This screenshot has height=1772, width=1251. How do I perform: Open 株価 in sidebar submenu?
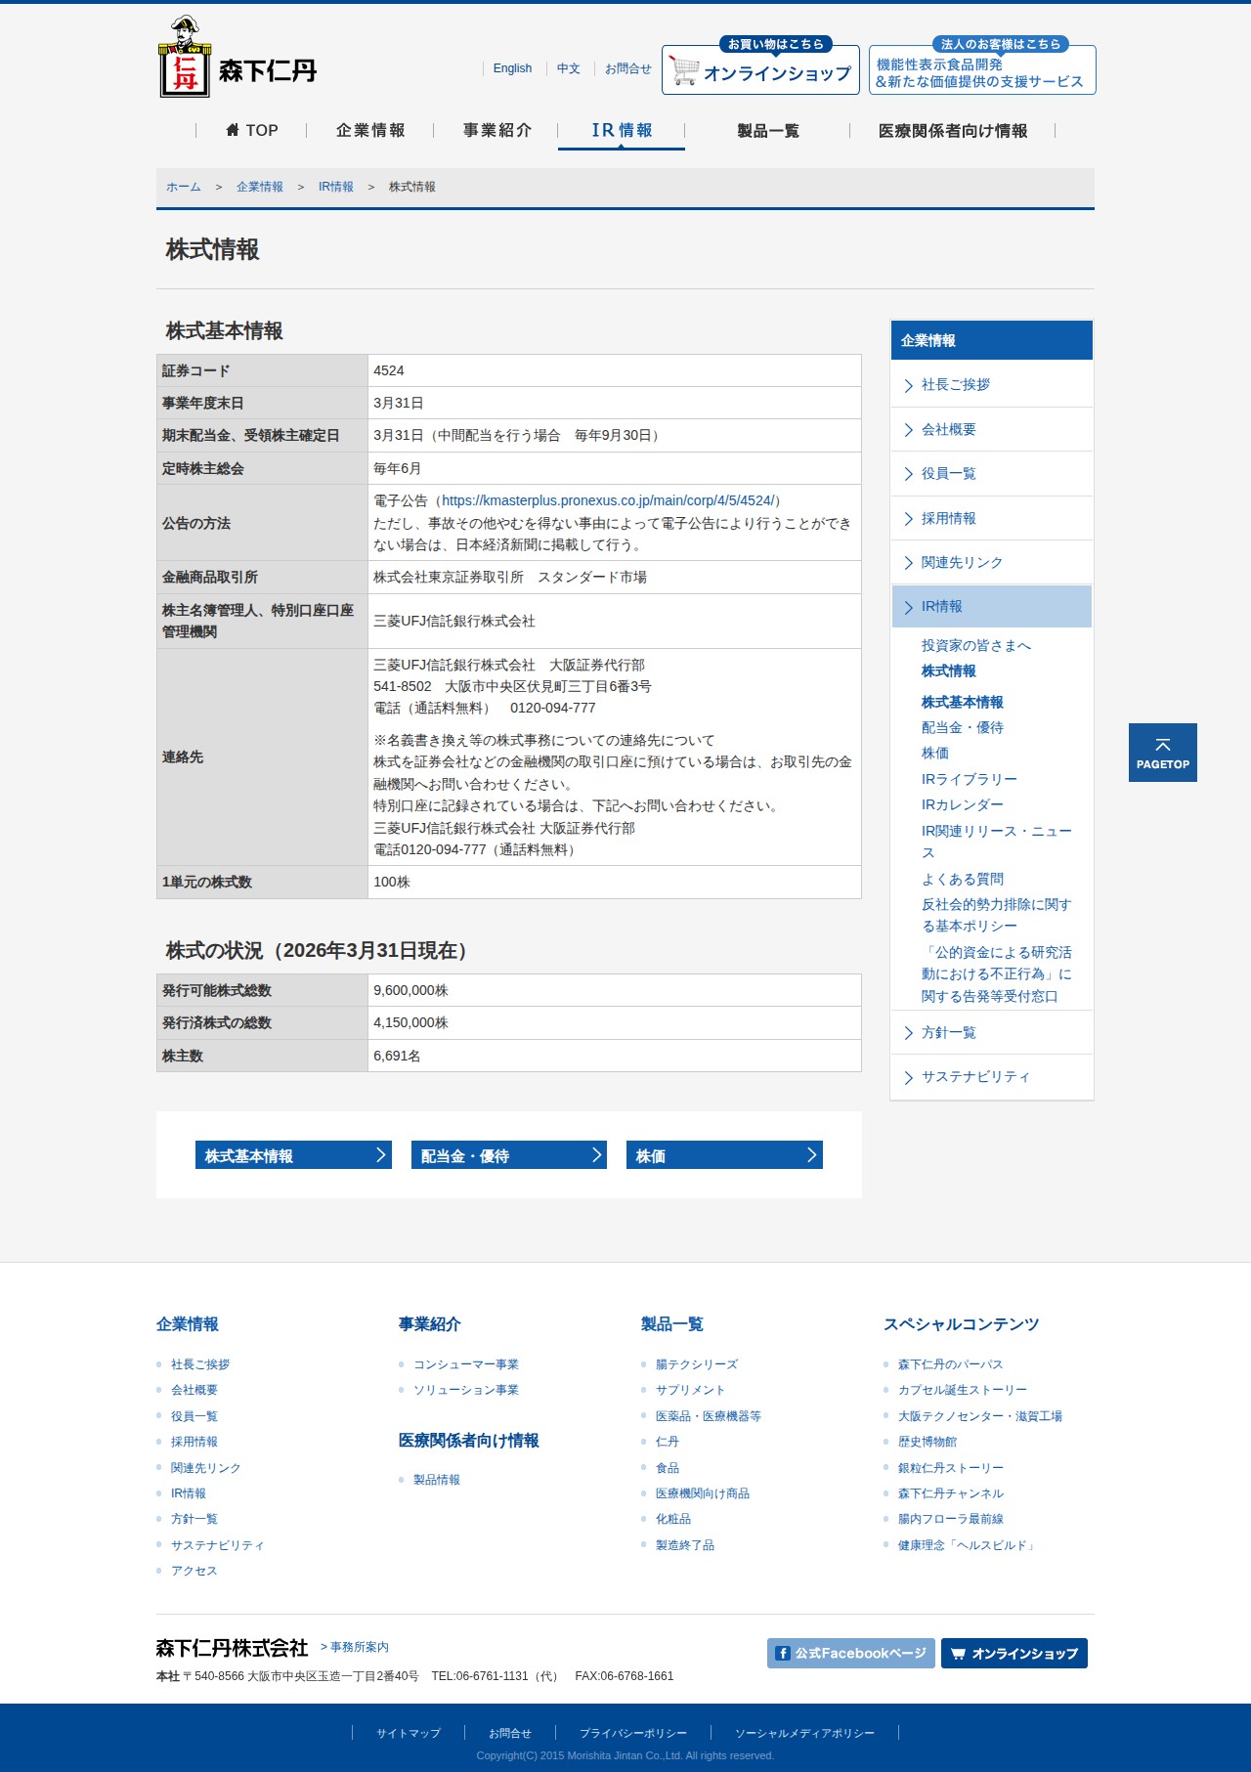tap(935, 753)
